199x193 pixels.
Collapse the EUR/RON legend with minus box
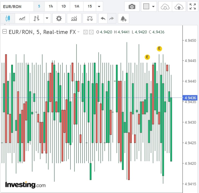[x=4, y=32]
